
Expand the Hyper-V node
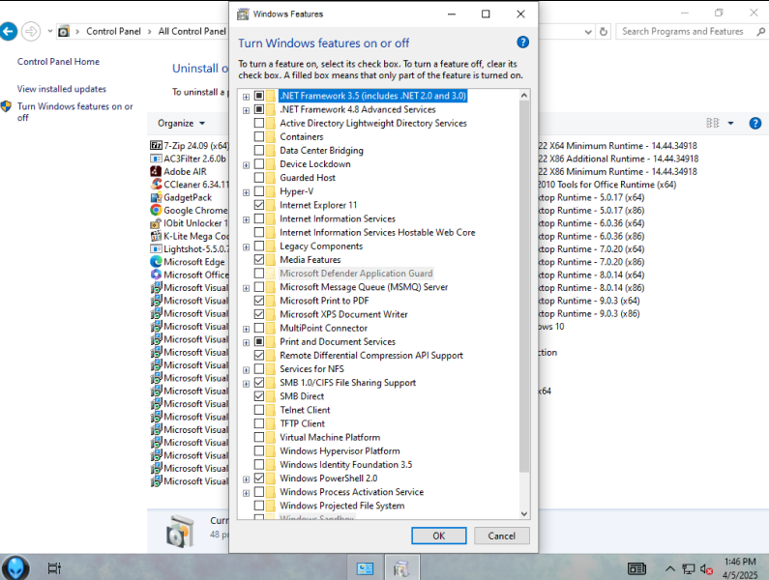[x=247, y=192]
